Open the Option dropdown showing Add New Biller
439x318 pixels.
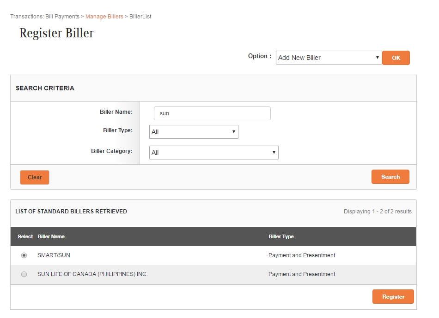pyautogui.click(x=328, y=58)
